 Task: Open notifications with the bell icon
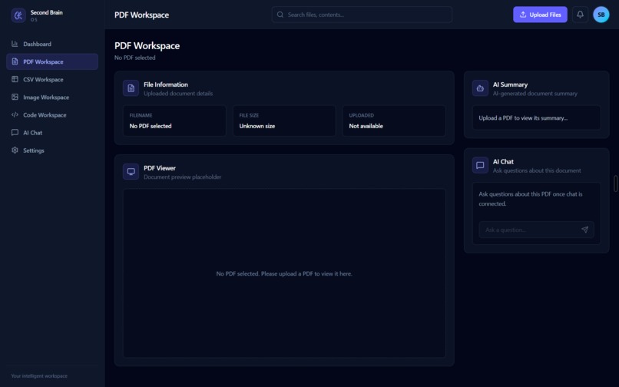point(580,15)
